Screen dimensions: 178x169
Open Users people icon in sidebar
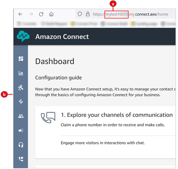click(x=21, y=116)
